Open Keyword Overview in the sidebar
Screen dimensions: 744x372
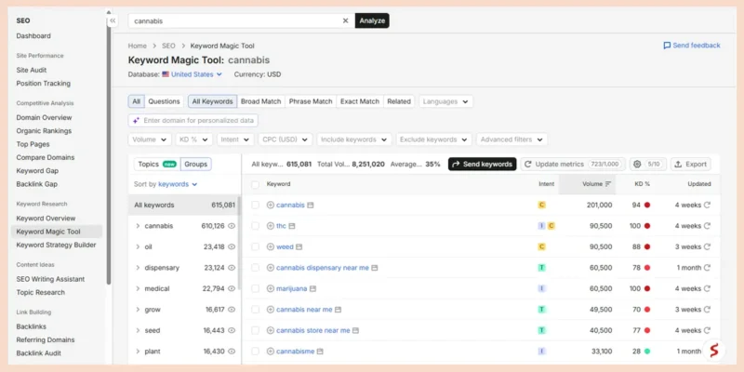46,219
